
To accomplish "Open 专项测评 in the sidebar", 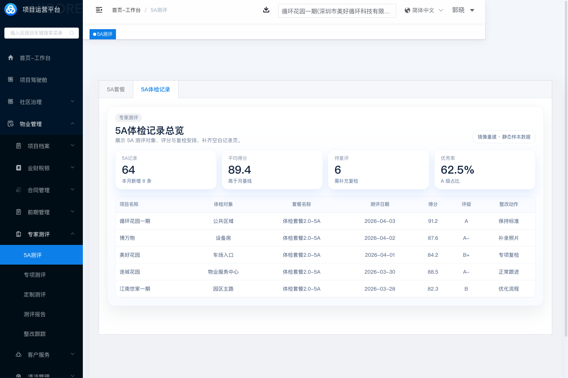I will [x=35, y=275].
